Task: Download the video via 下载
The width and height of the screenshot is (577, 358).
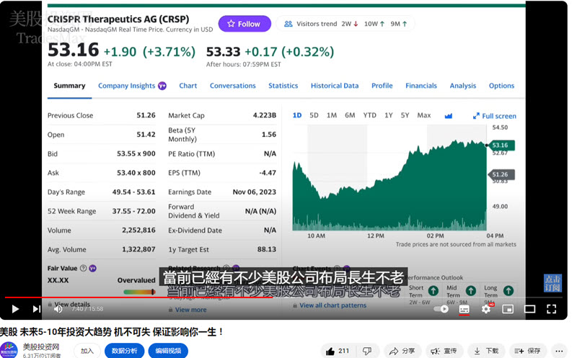Action: click(486, 351)
